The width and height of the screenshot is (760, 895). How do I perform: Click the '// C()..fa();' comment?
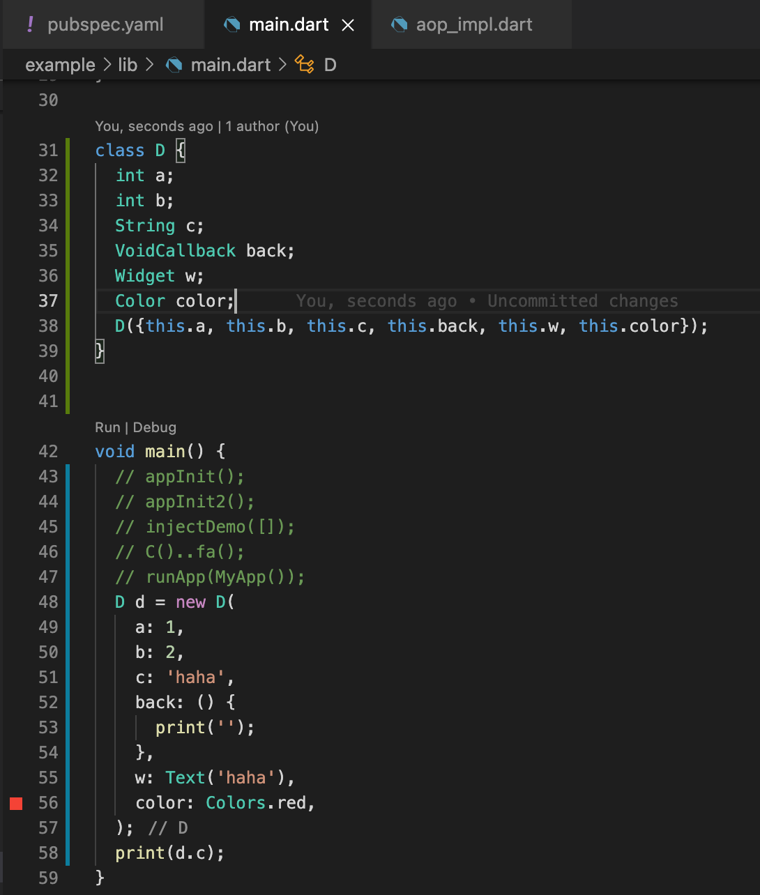coord(180,552)
